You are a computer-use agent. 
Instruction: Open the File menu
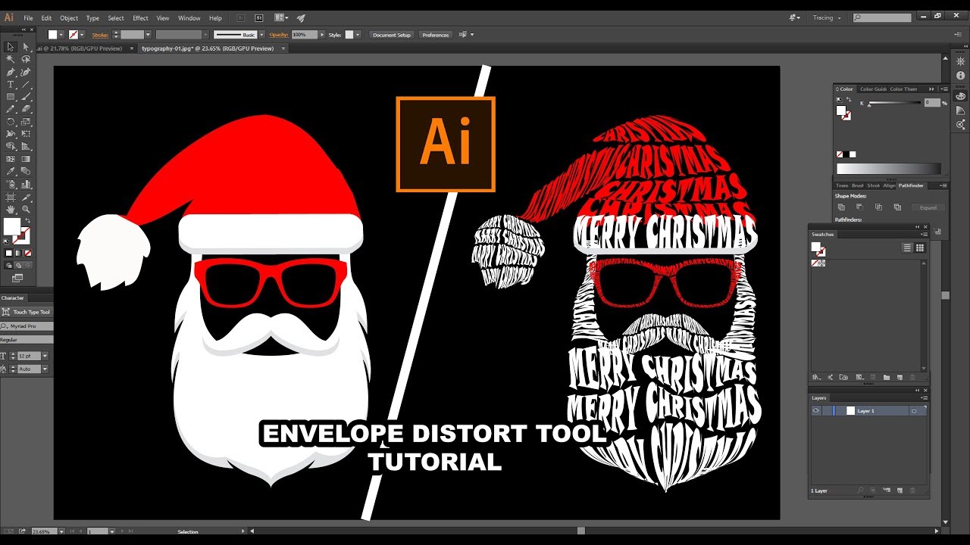click(x=28, y=17)
